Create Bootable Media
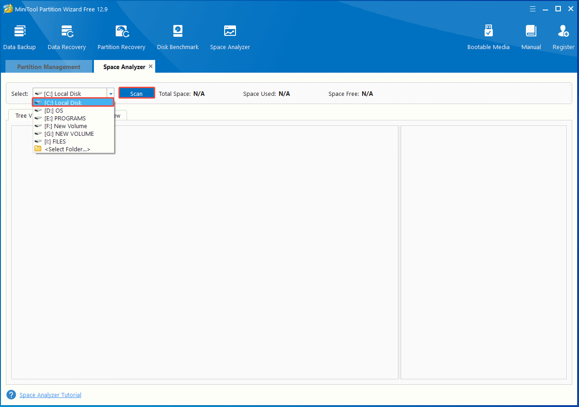The width and height of the screenshot is (579, 407). (x=488, y=38)
